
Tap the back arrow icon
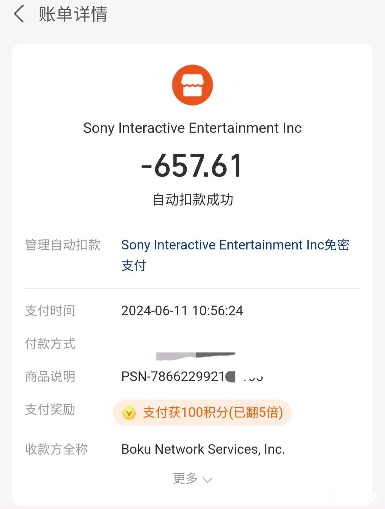[x=19, y=14]
